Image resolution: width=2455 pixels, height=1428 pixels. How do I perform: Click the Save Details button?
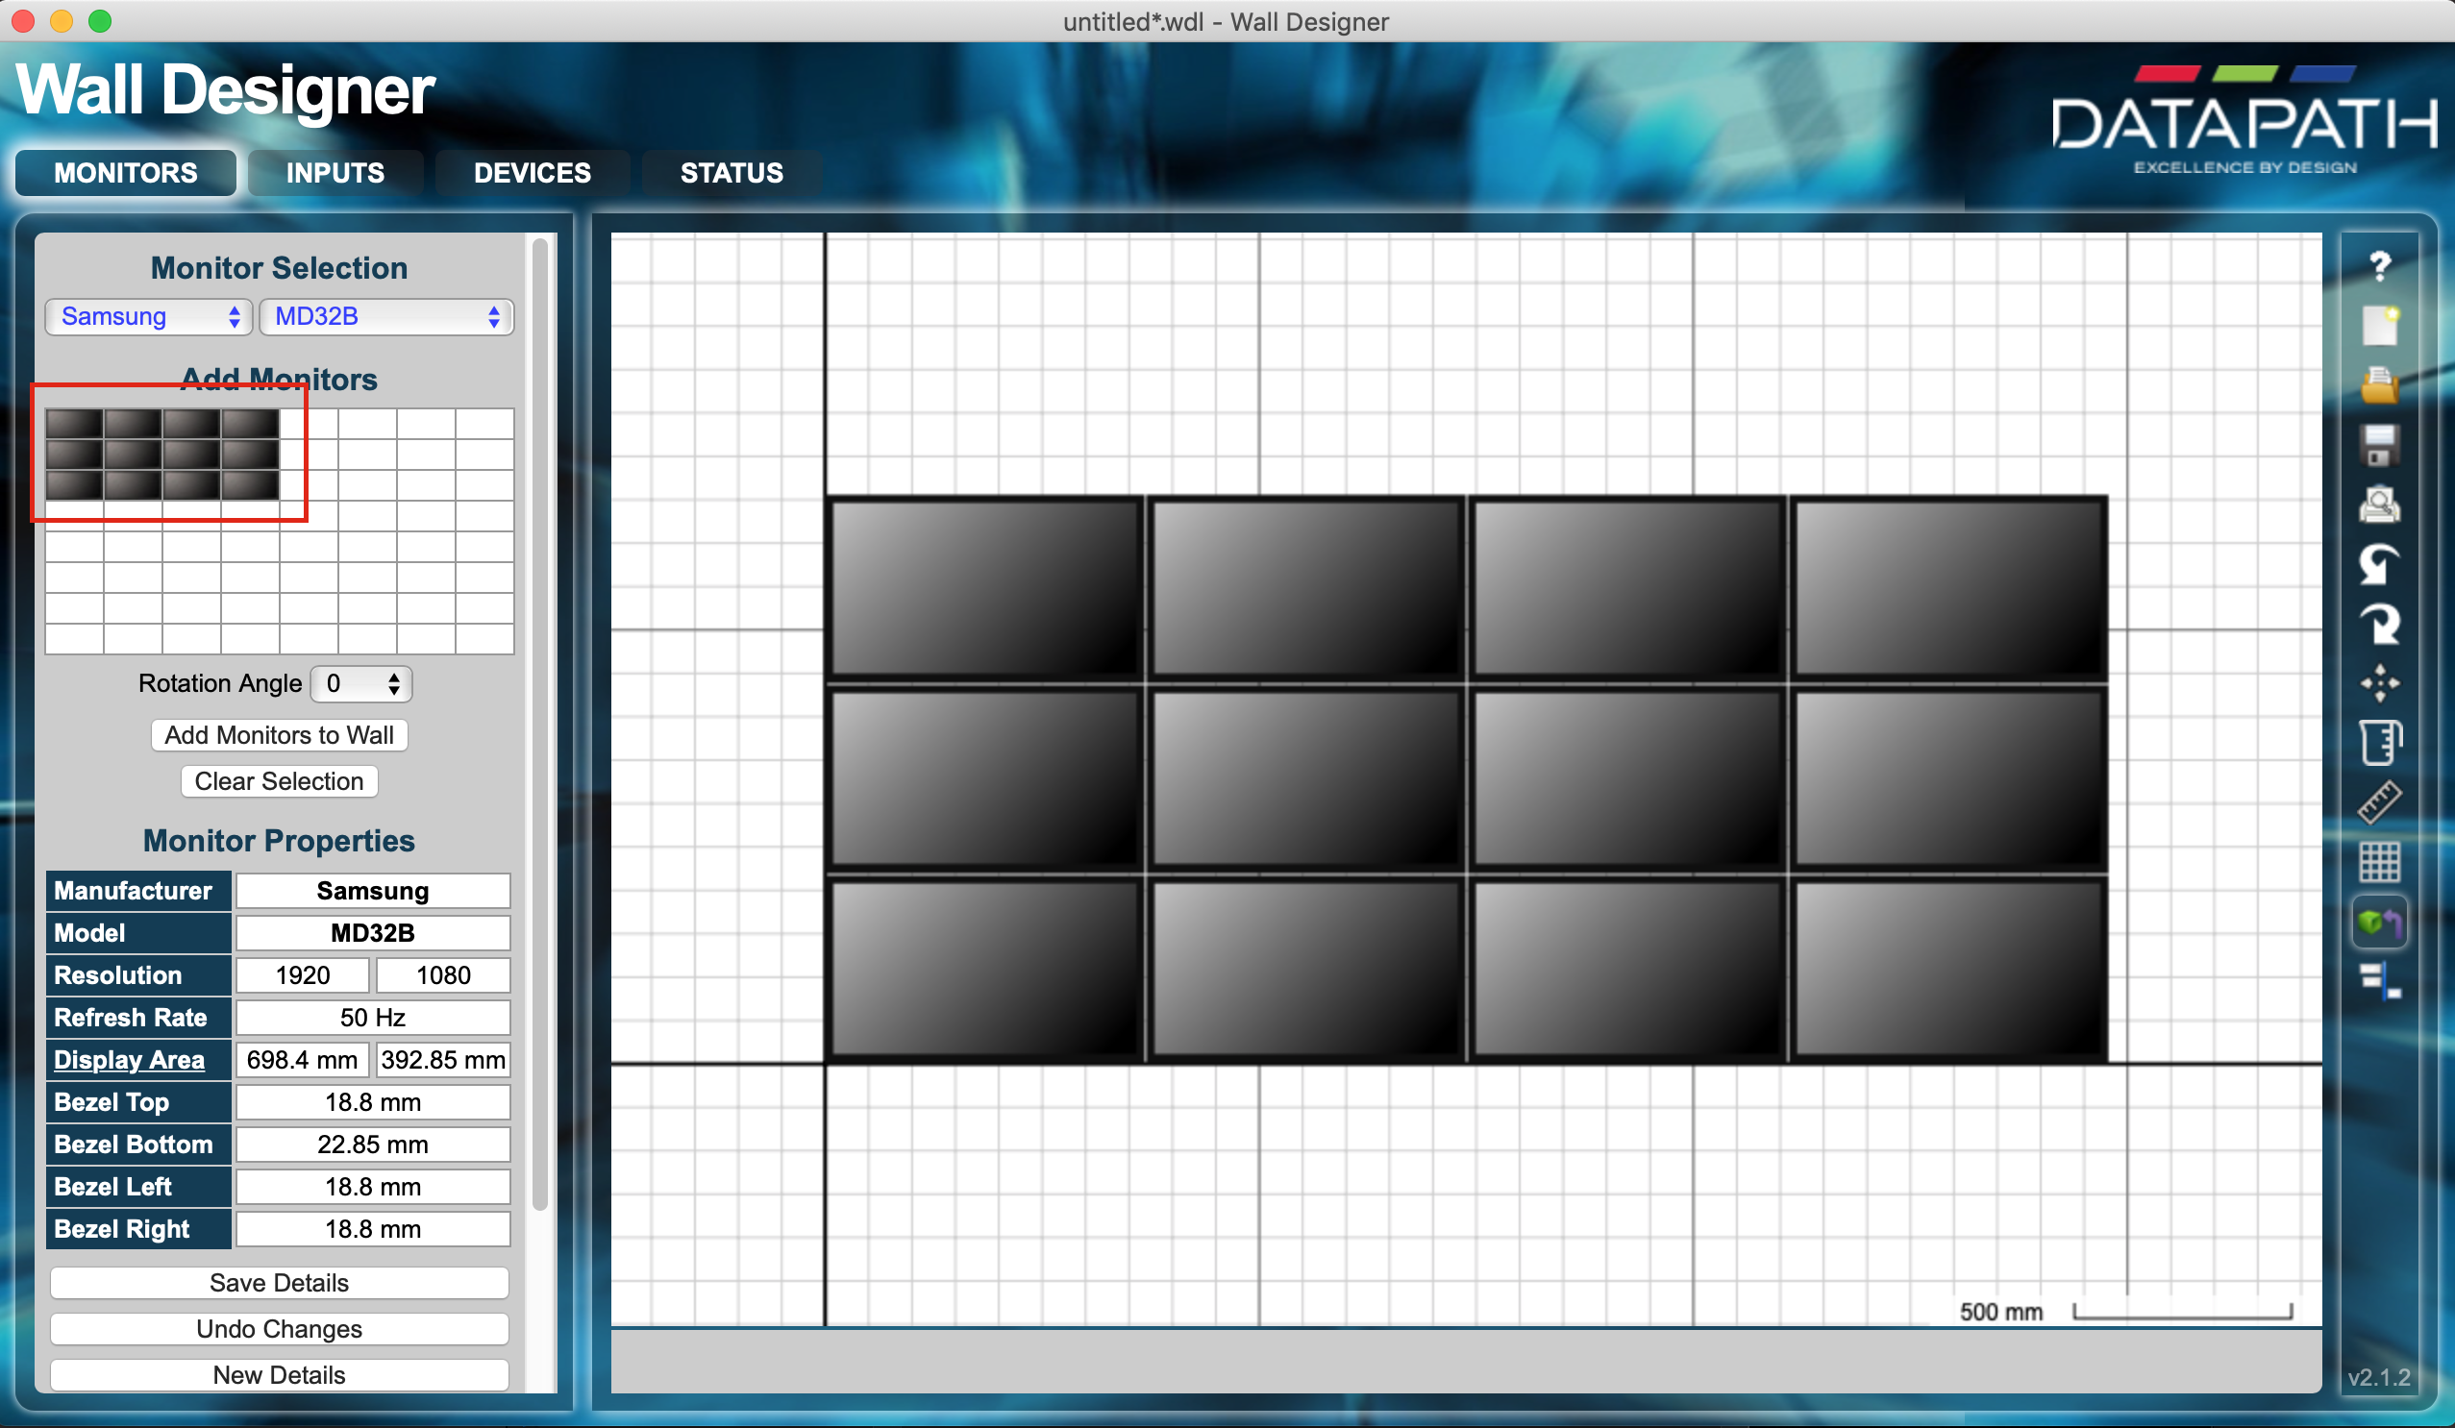pos(279,1284)
